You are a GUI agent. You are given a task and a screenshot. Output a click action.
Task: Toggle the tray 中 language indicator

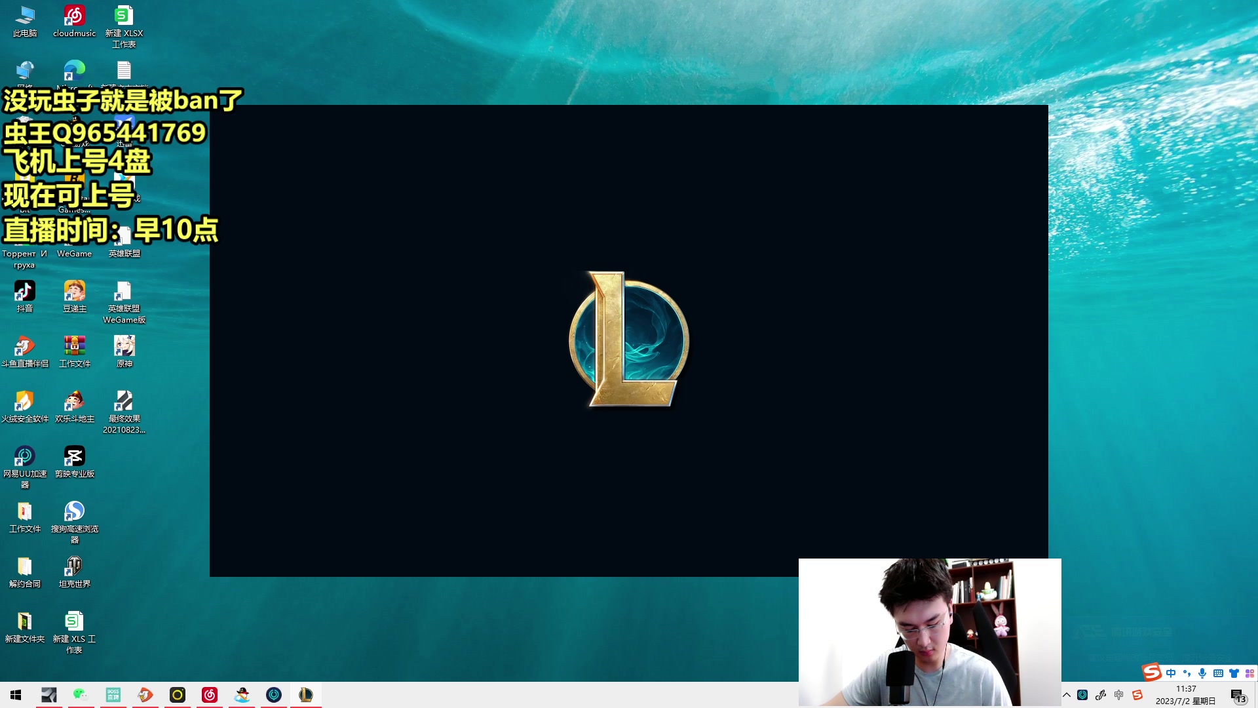tap(1119, 695)
